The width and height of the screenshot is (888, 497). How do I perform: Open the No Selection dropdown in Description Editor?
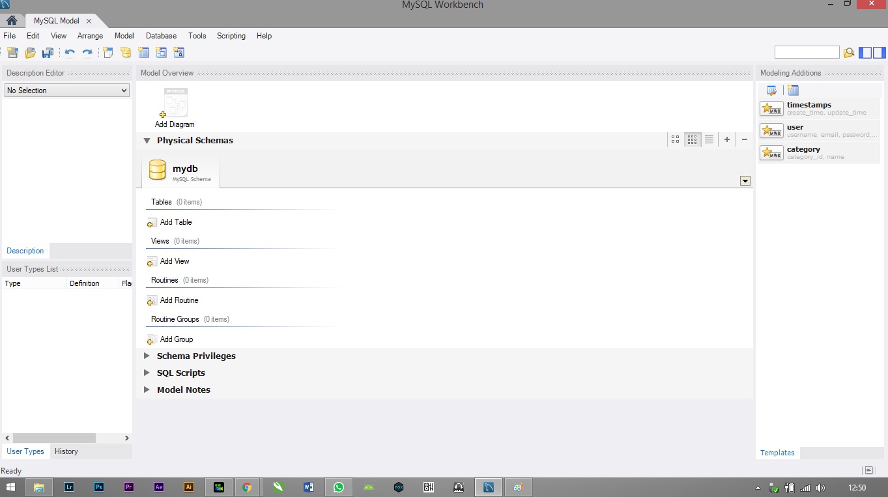point(67,91)
